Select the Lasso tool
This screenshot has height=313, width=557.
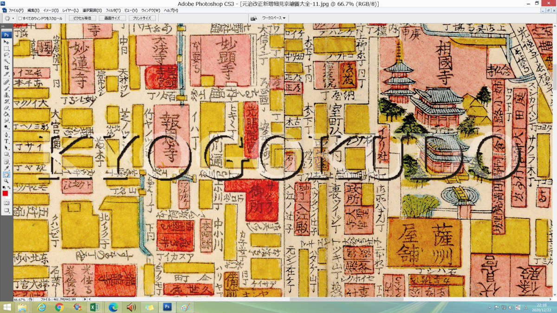[x=6, y=55]
